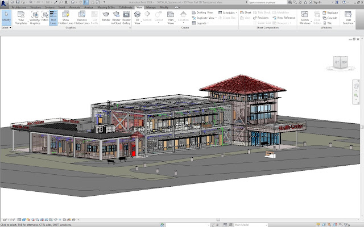Click the binoculars search icon
The height and width of the screenshot is (227, 364).
click(x=290, y=2)
